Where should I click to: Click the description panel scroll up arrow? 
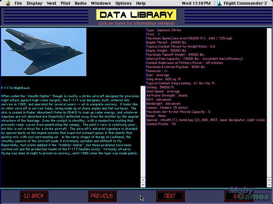pyautogui.click(x=143, y=180)
